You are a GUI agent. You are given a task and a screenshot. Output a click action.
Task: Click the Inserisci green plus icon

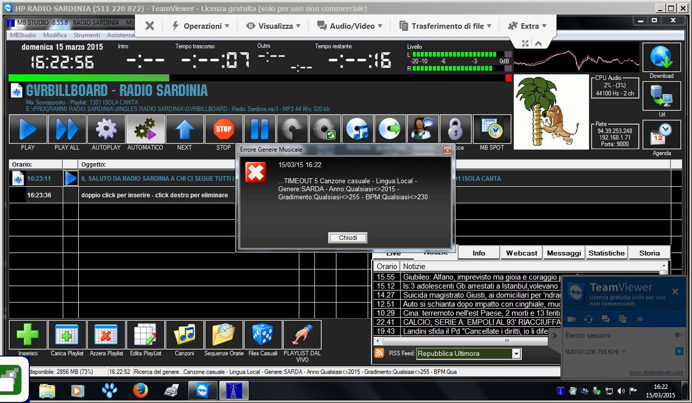pos(28,334)
